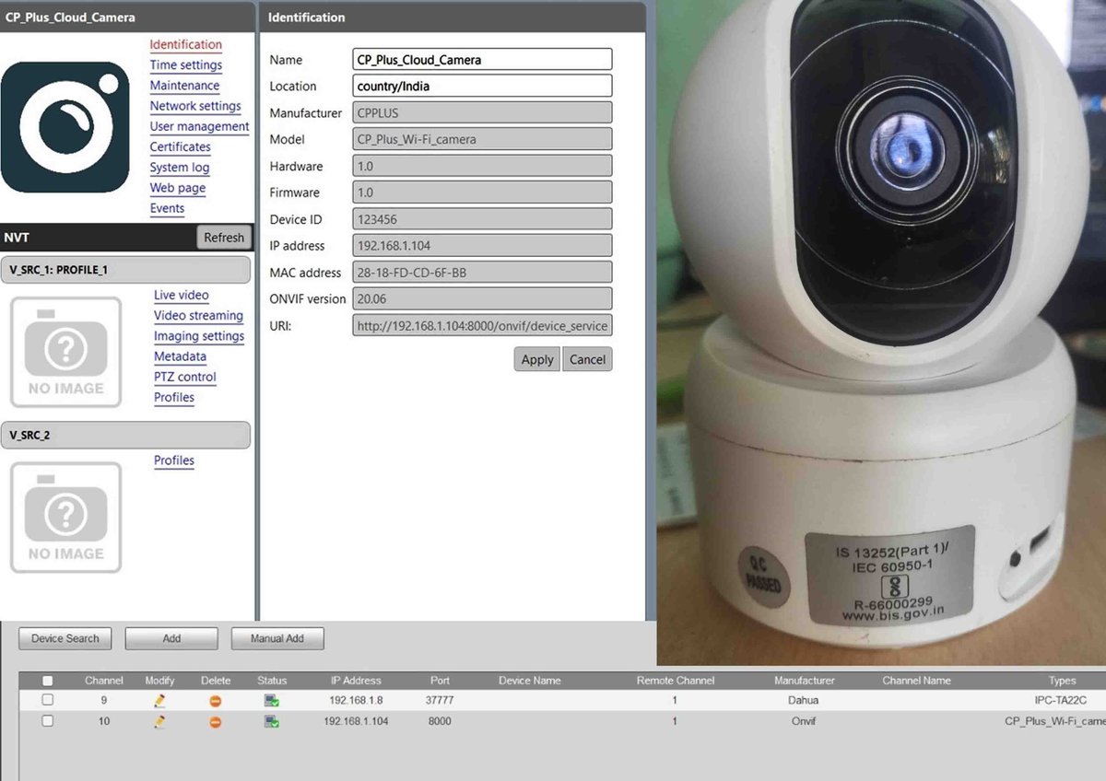Open the Web page link

pos(178,188)
